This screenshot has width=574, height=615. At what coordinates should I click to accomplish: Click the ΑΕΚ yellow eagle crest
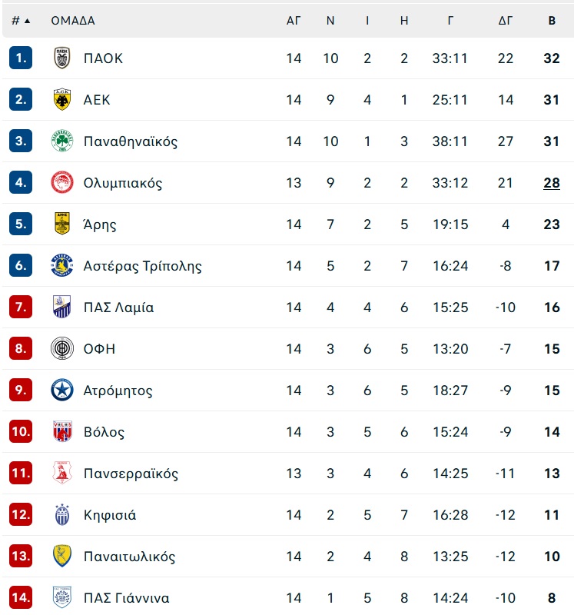[62, 100]
